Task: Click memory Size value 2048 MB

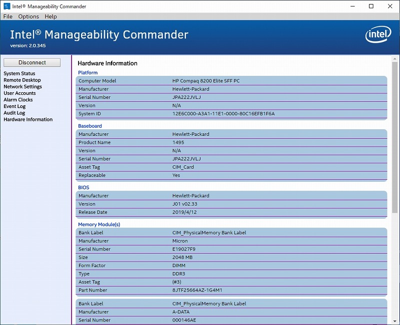Action: coord(182,257)
